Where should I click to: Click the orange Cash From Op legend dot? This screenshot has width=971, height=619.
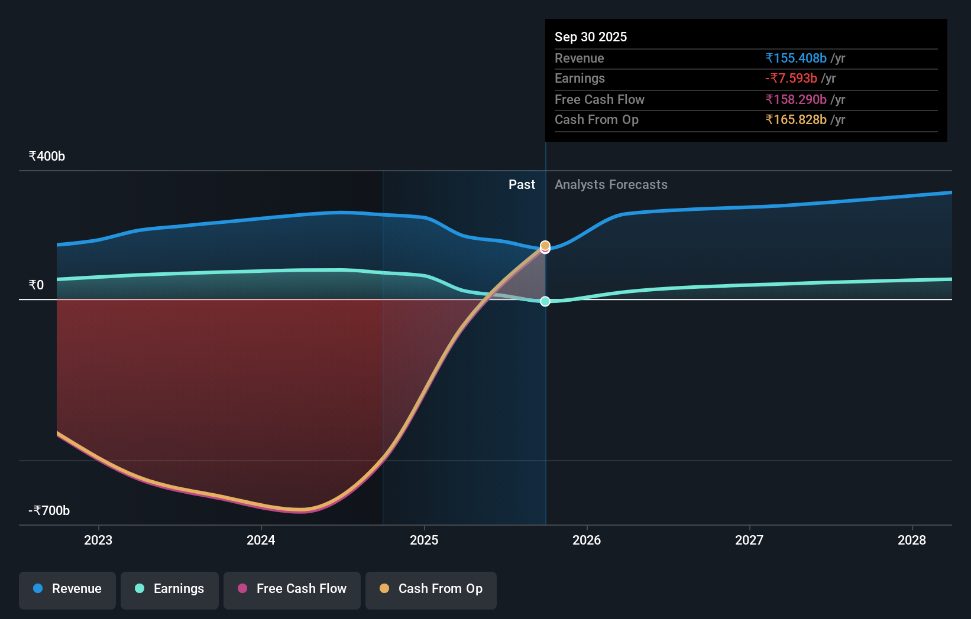(385, 589)
